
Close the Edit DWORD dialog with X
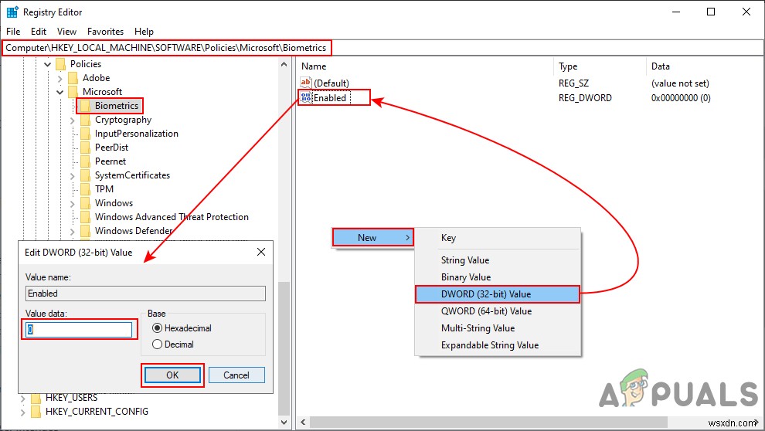pyautogui.click(x=261, y=252)
